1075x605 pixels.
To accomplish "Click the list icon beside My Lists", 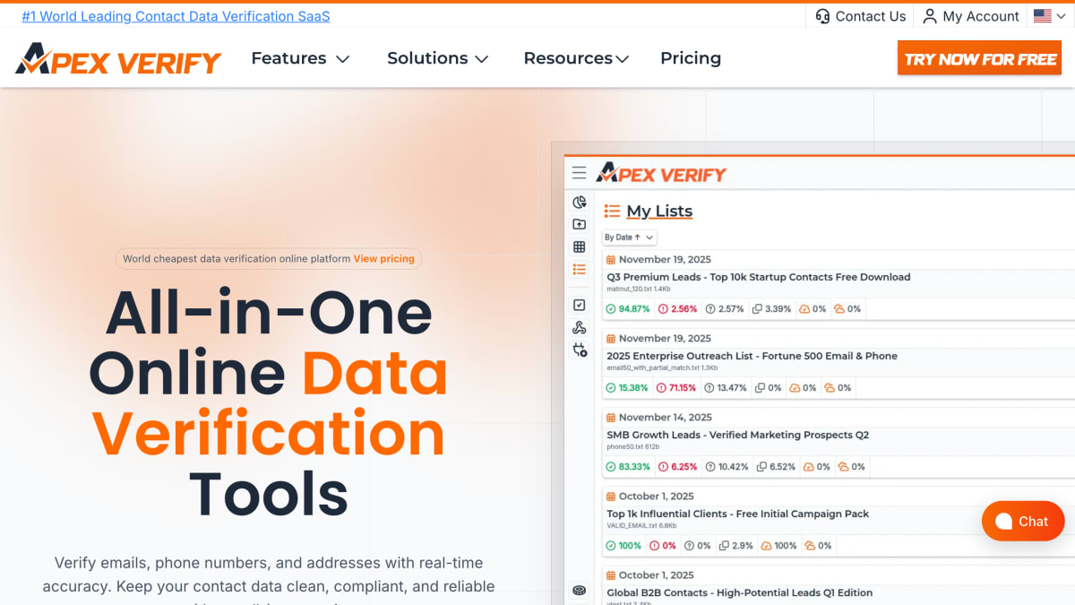I will 612,211.
